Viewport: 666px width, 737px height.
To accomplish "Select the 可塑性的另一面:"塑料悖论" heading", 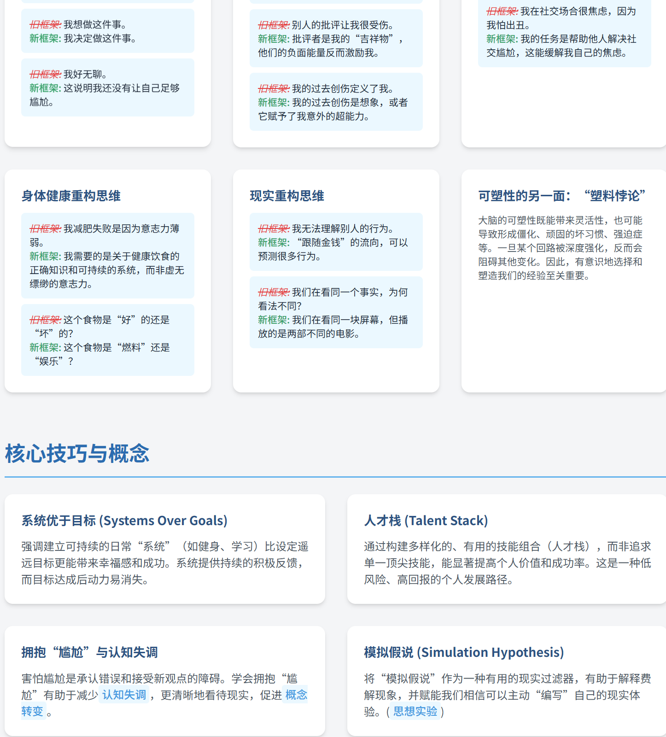I will point(561,196).
